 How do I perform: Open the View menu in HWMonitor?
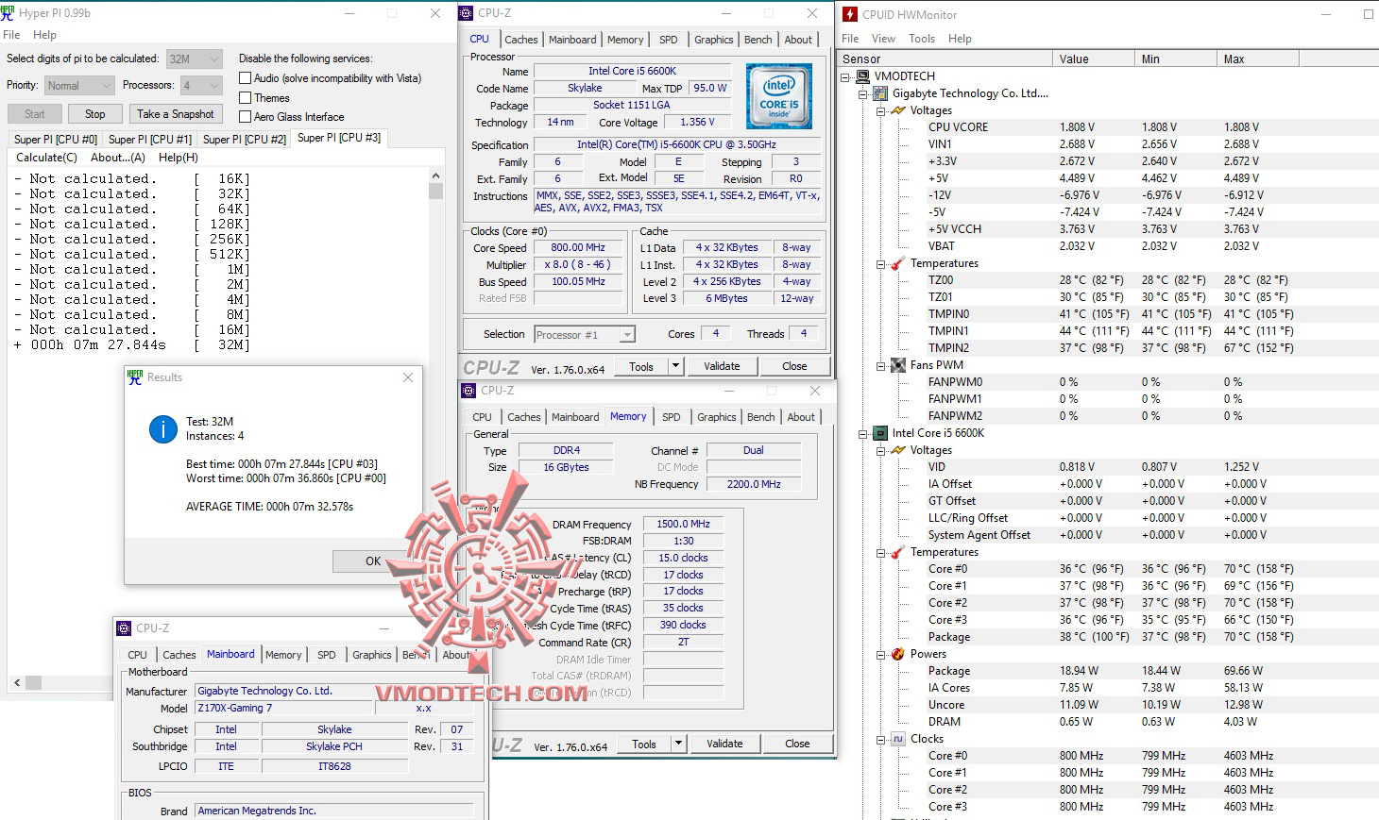pyautogui.click(x=883, y=39)
